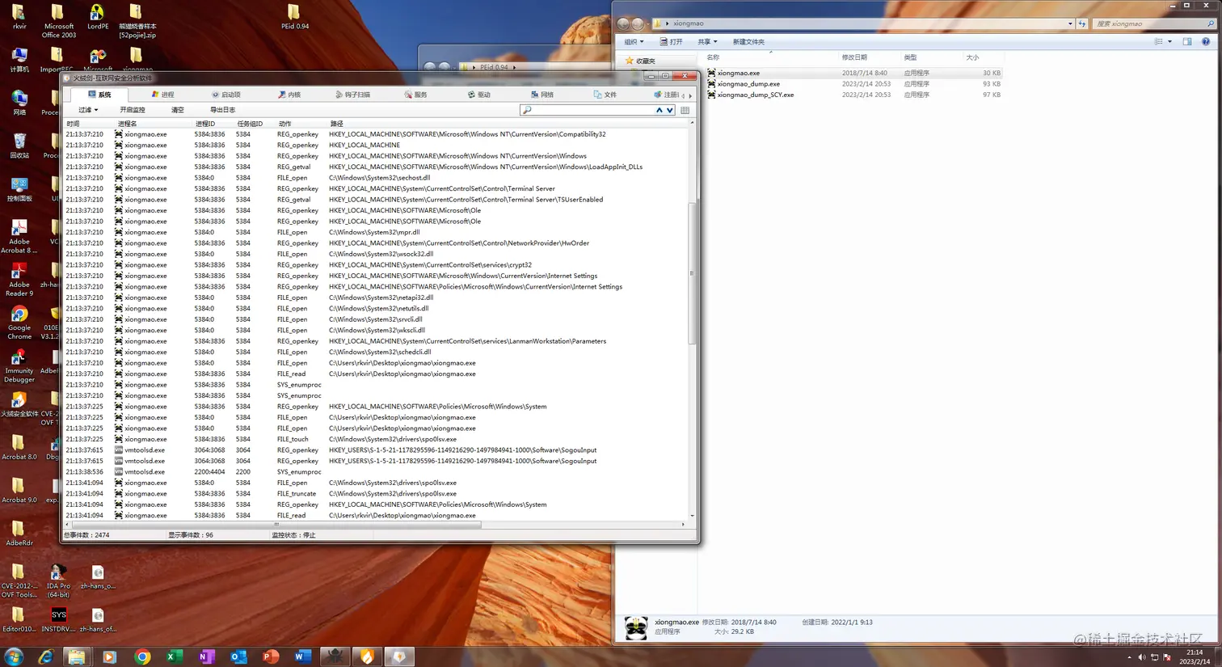Click the 导出日志 export log button
Screen dimensions: 1222x667
tap(222, 110)
